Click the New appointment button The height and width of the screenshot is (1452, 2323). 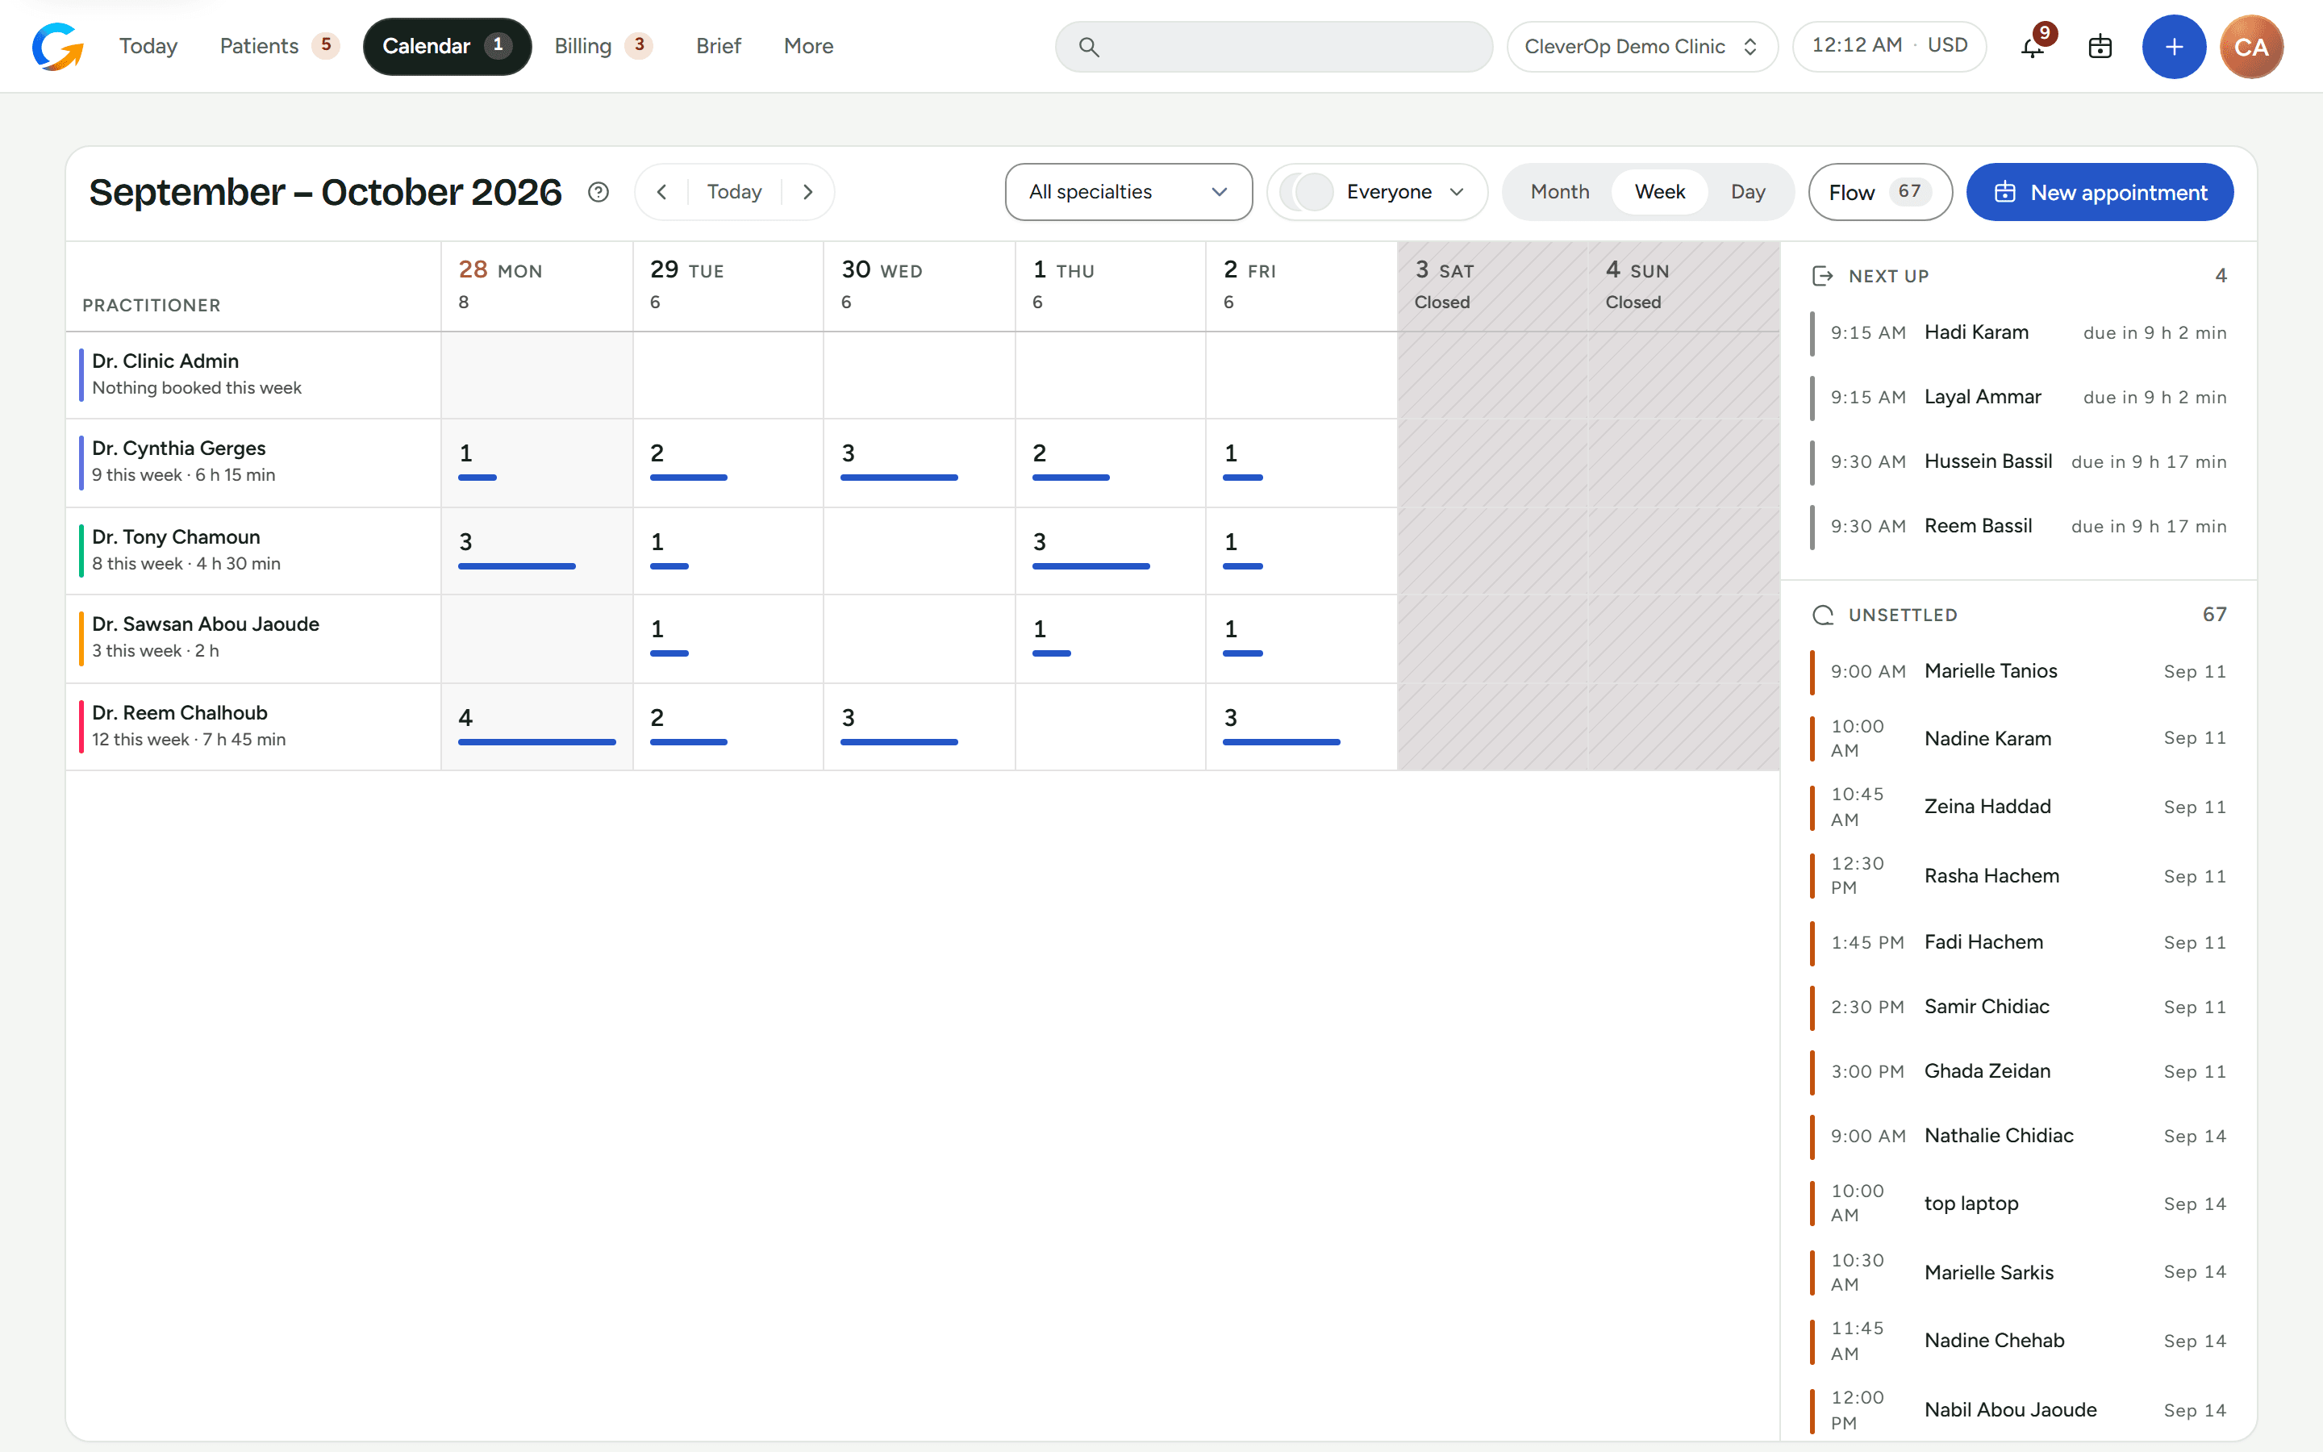click(x=2100, y=192)
